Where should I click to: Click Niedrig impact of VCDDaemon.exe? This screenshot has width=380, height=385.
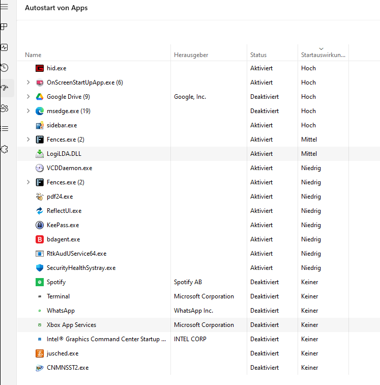311,168
